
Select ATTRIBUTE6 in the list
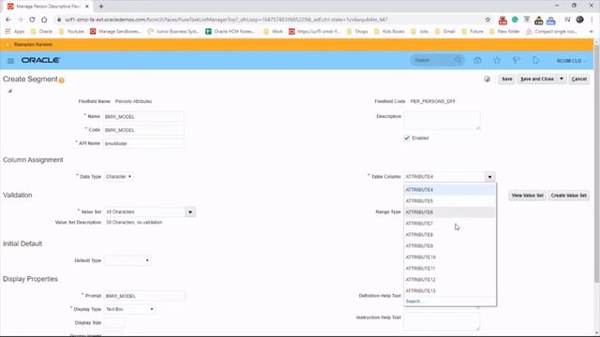pos(450,212)
